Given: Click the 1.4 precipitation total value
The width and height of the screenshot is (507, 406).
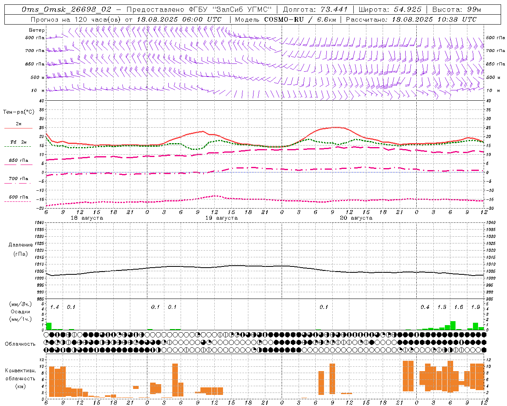Looking at the screenshot, I should tap(54, 307).
